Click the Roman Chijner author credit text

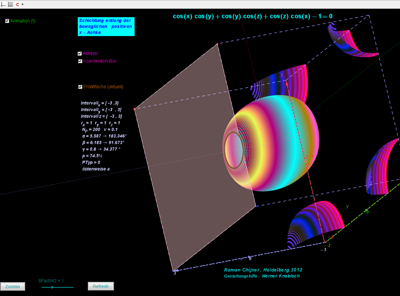[x=263, y=270]
